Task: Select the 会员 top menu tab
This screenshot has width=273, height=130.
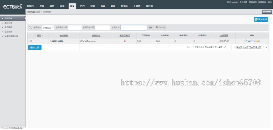Action: pyautogui.click(x=72, y=6)
